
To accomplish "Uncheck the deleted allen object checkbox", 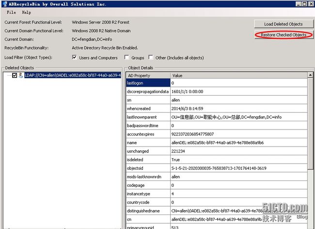I will [15, 75].
